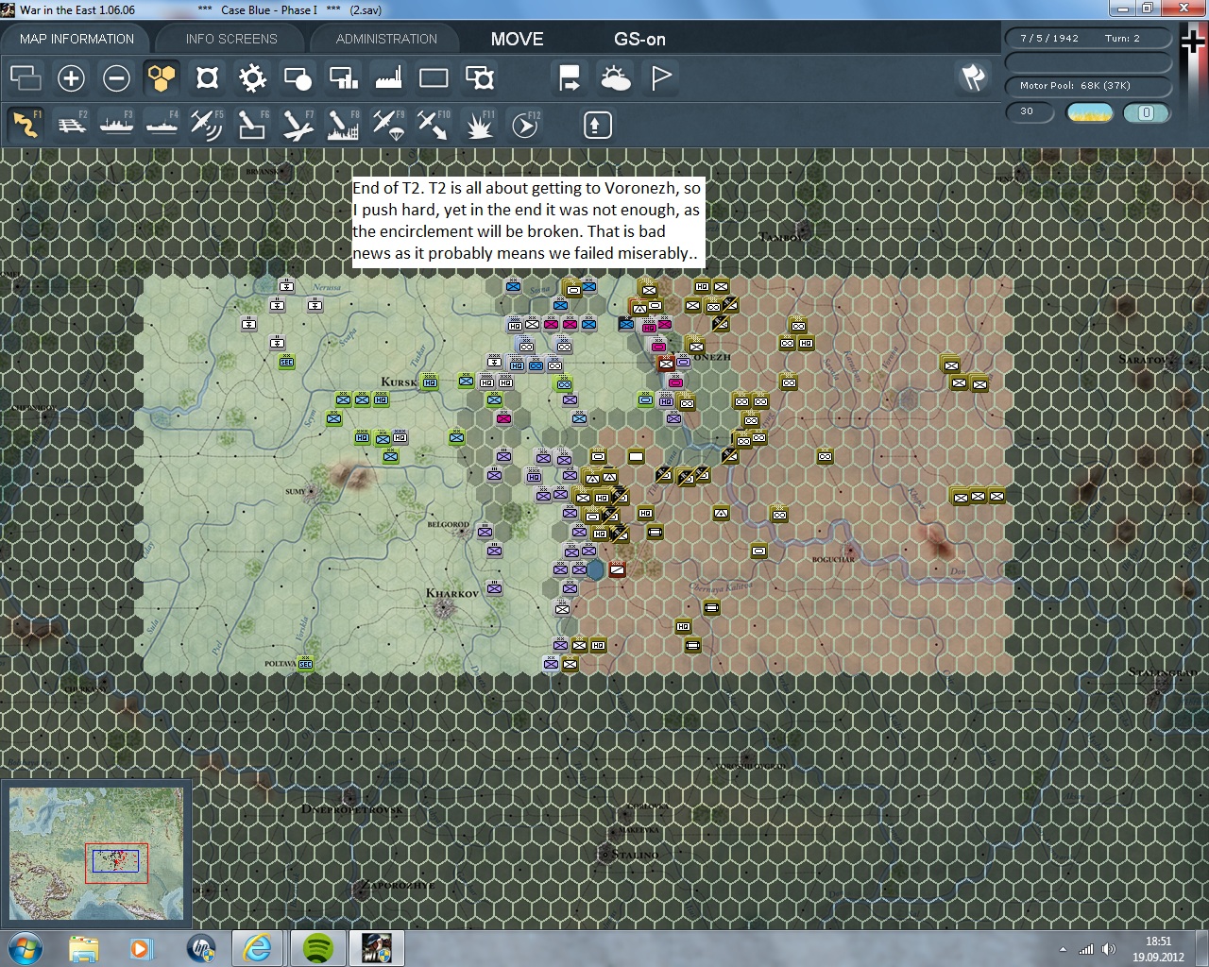The image size is (1209, 967).
Task: Open the volume control in system tray
Action: 1109,949
